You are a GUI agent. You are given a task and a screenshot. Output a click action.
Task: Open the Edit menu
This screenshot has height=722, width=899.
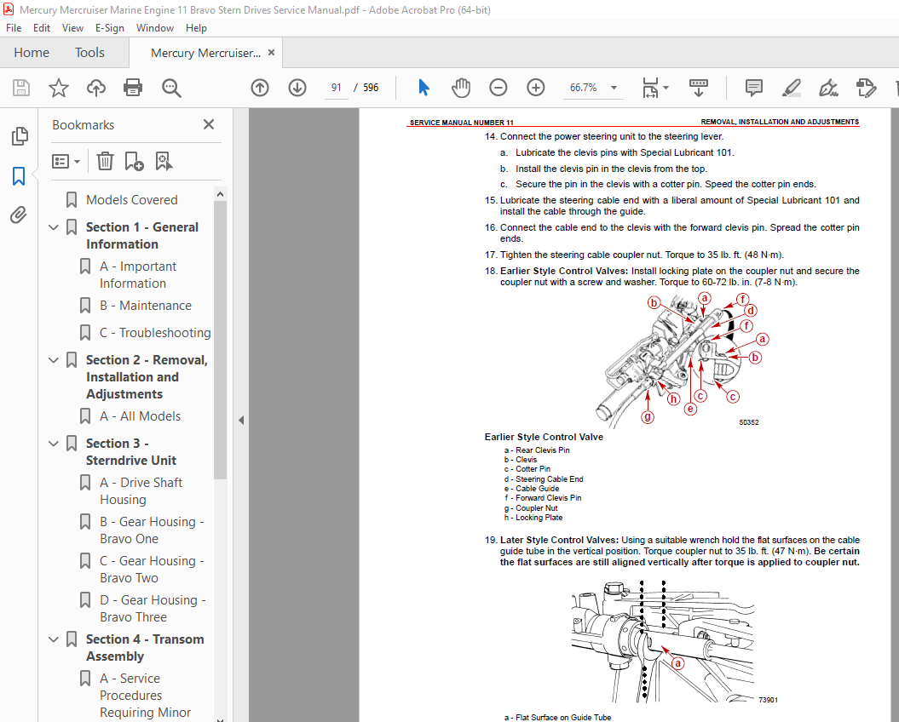[41, 27]
